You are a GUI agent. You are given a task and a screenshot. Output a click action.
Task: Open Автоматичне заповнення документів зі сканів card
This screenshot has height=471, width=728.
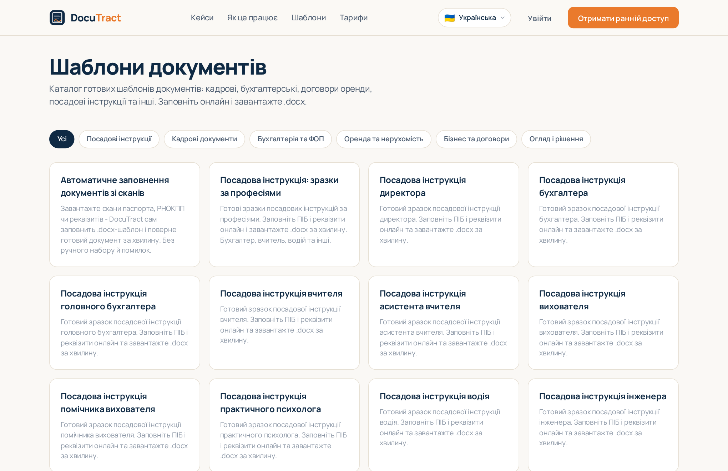click(x=125, y=215)
